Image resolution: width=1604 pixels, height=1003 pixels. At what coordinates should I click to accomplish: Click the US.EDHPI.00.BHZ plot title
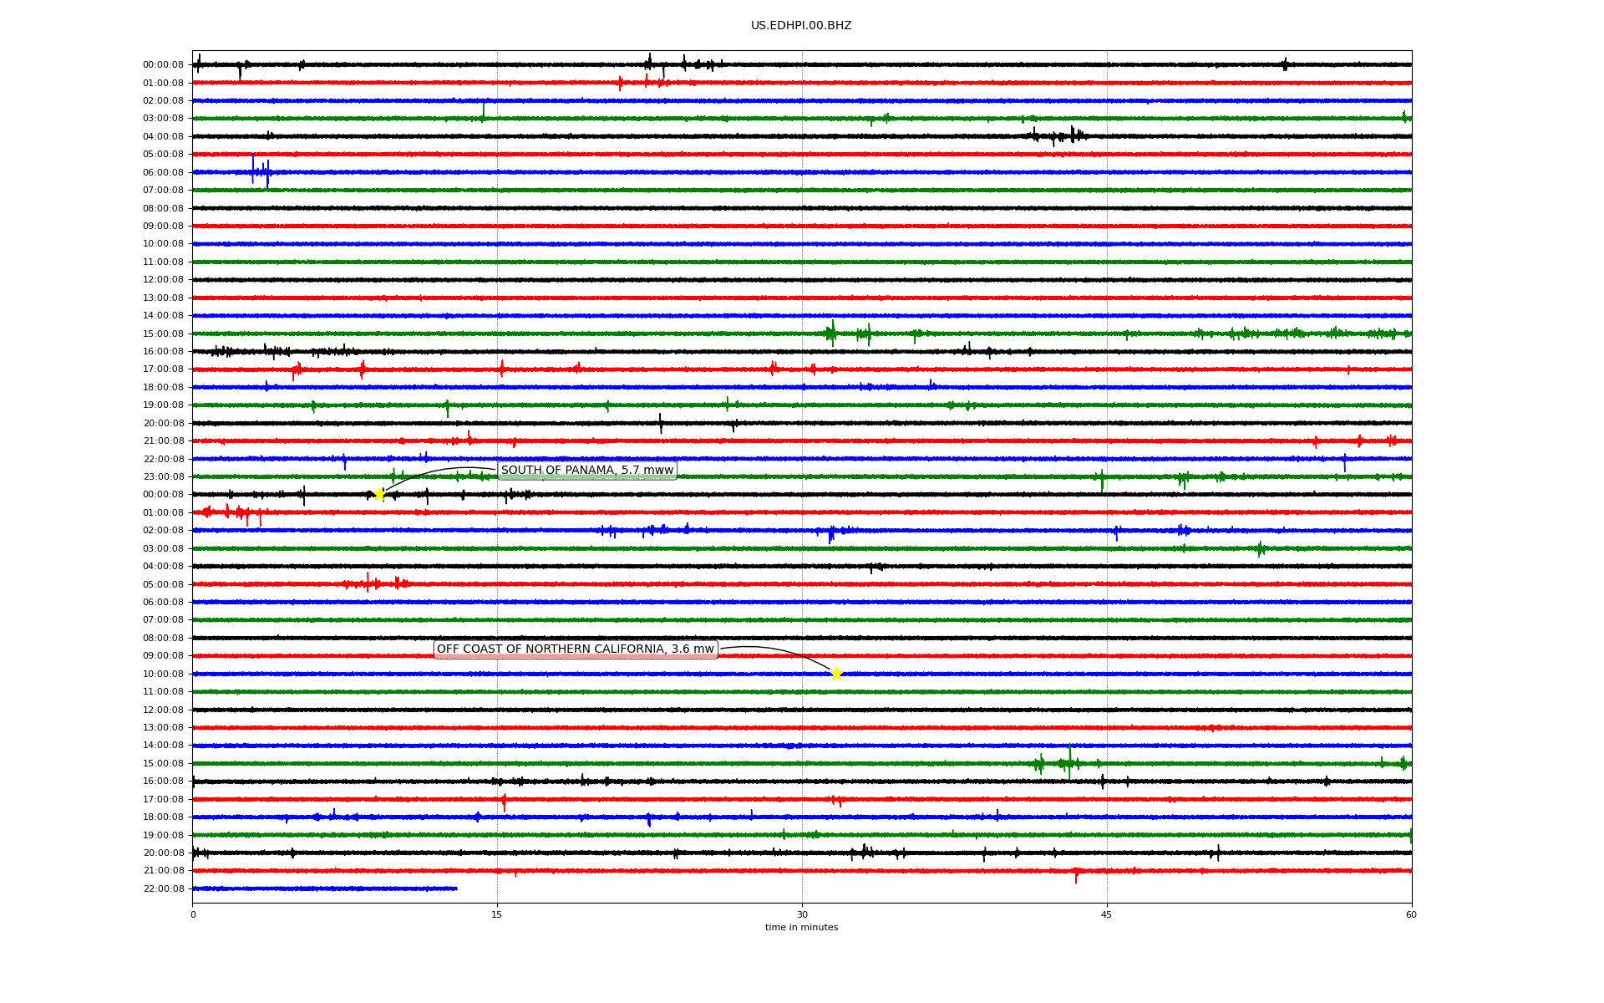click(801, 26)
